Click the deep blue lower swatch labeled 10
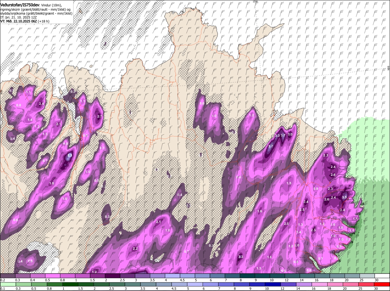390x291 pixels. click(273, 284)
